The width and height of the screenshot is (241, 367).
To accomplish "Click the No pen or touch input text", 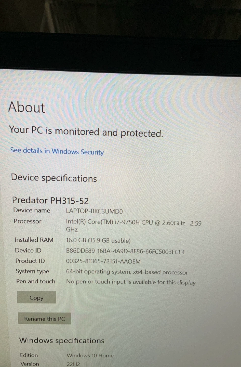I will [131, 282].
